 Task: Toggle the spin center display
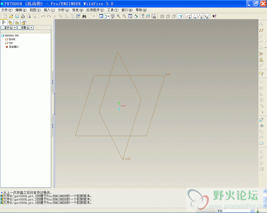(x=107, y=16)
